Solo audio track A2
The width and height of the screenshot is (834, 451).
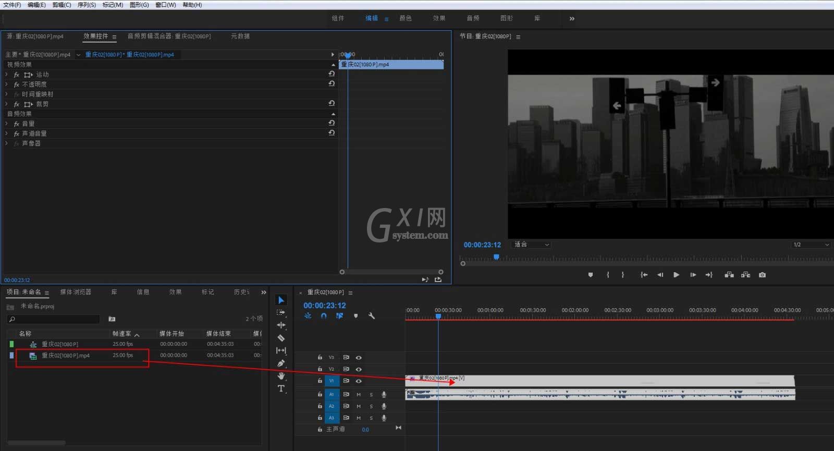click(371, 406)
